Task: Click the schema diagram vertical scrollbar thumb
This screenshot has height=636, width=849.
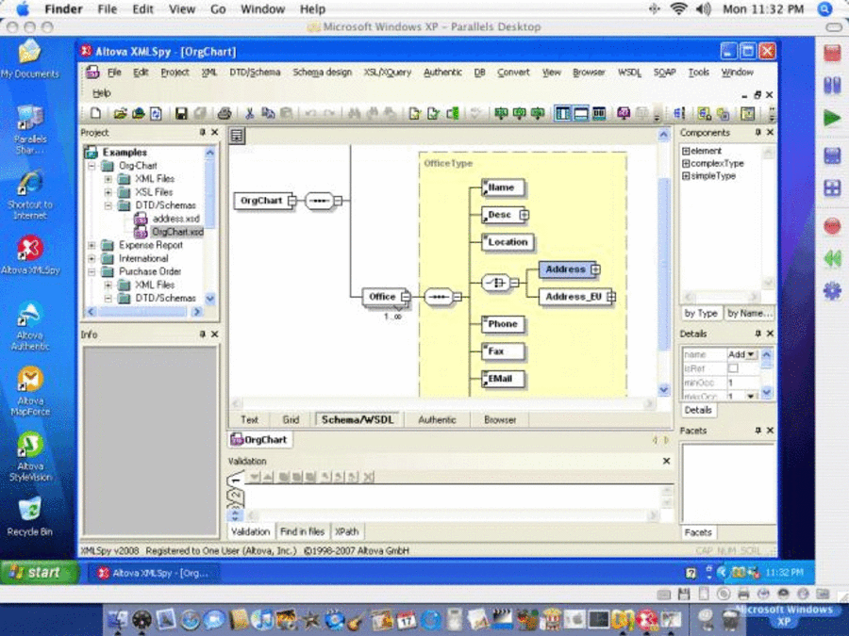Action: point(664,264)
